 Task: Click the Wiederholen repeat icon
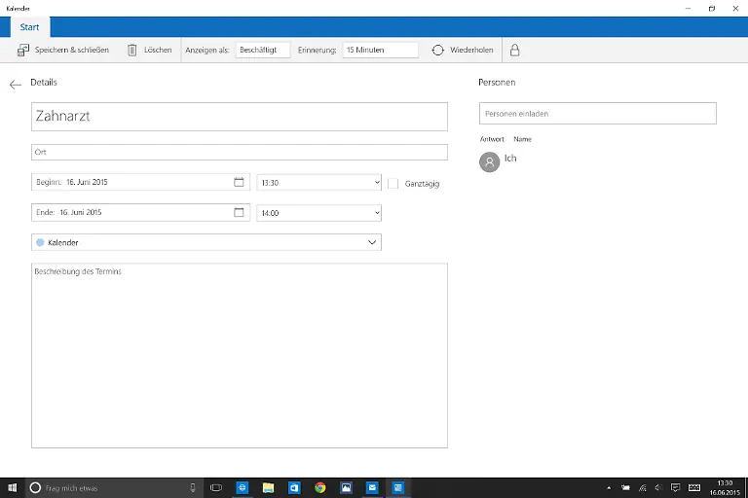[438, 50]
